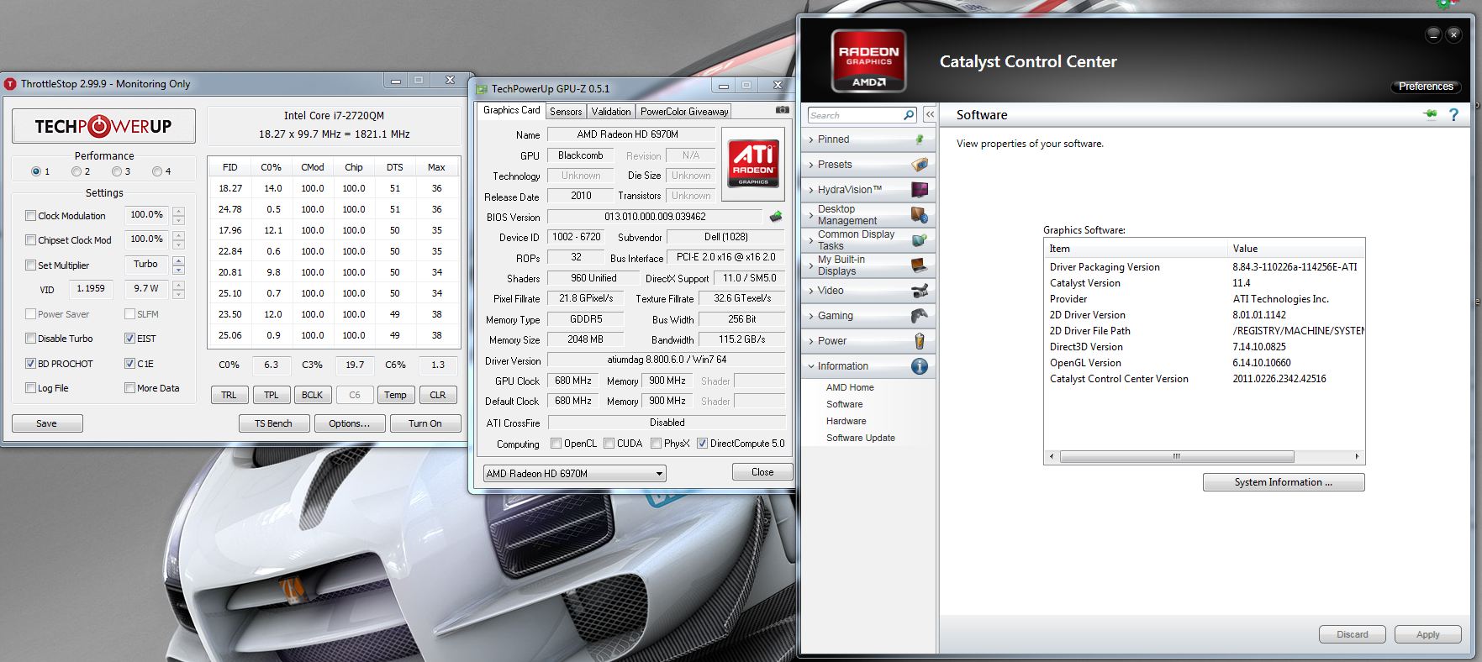Check the Disable Turbo checkbox
Viewport: 1482px width, 662px height.
(x=31, y=339)
